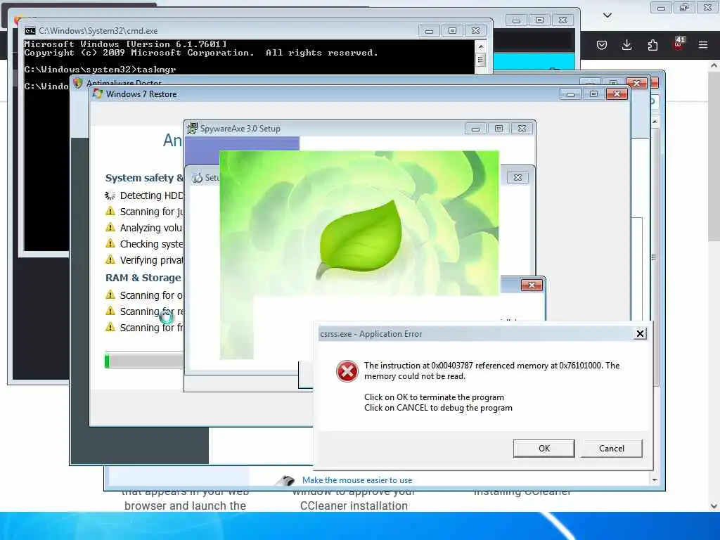Click the Windows 7 Restore scan progress bar
Viewport: 720px width, 540px height.
coord(143,361)
